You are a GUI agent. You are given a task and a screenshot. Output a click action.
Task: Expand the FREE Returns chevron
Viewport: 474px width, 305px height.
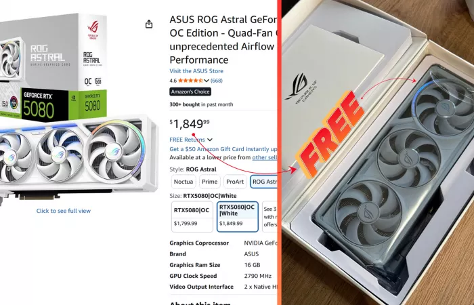[210, 140]
